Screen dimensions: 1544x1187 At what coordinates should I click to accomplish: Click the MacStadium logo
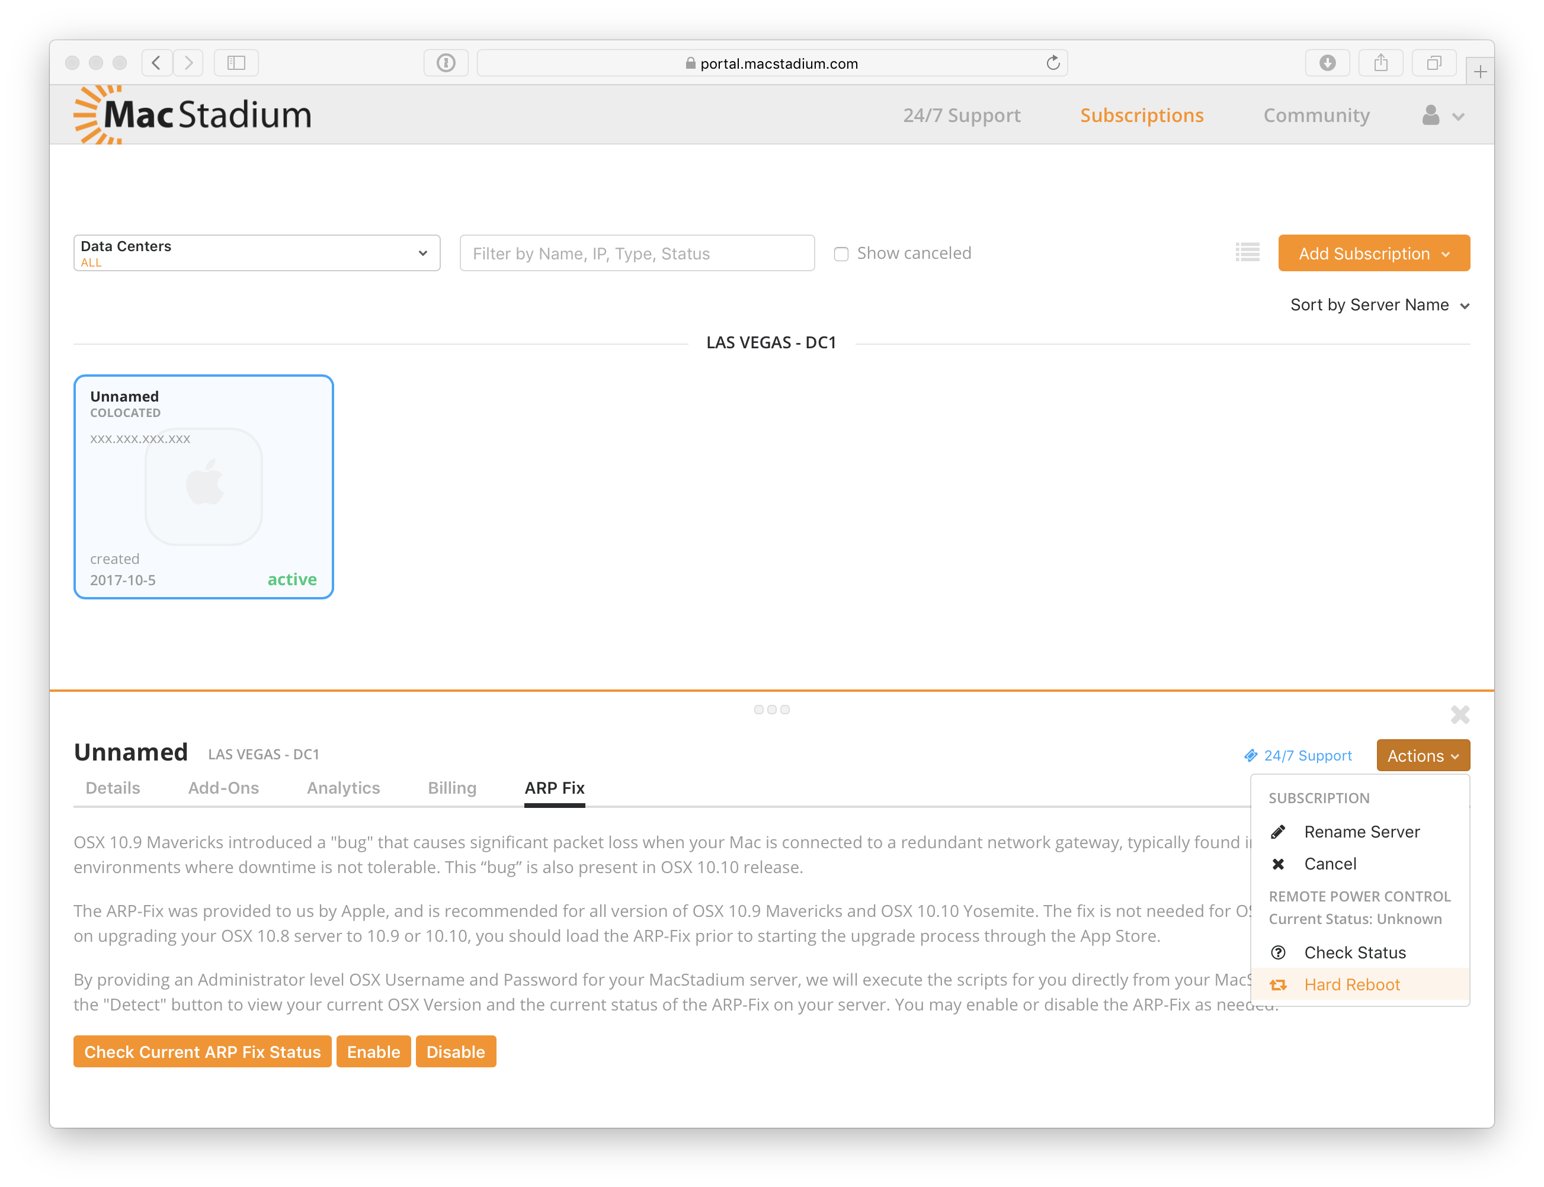click(192, 114)
